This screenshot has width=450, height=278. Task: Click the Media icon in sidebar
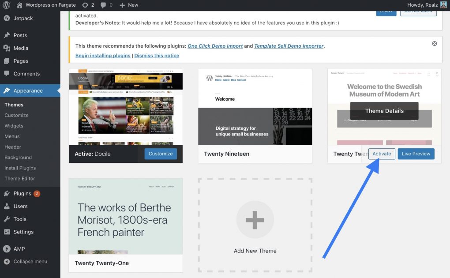pyautogui.click(x=7, y=48)
